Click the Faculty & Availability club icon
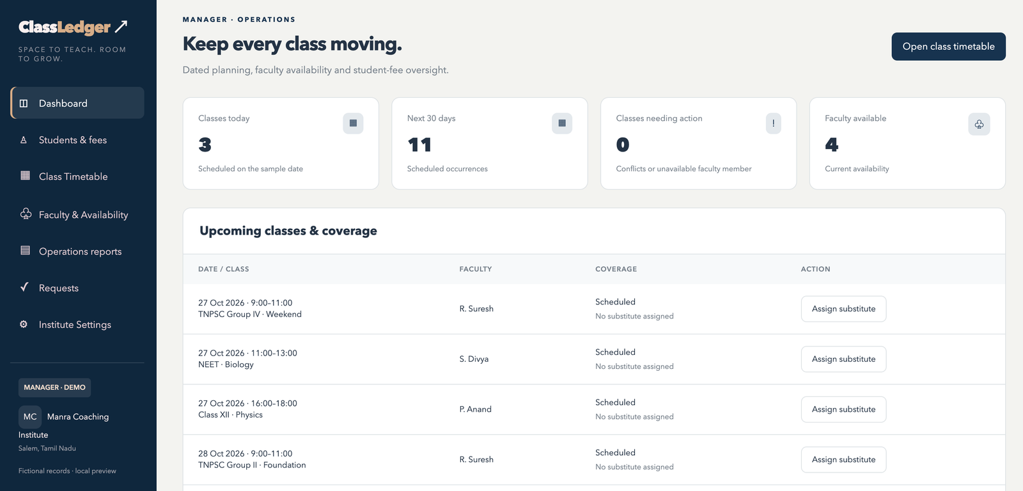 pyautogui.click(x=26, y=214)
